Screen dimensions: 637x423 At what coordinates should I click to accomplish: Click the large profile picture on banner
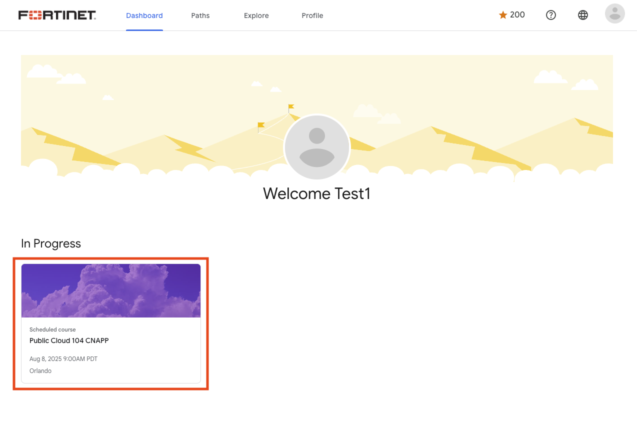[317, 147]
